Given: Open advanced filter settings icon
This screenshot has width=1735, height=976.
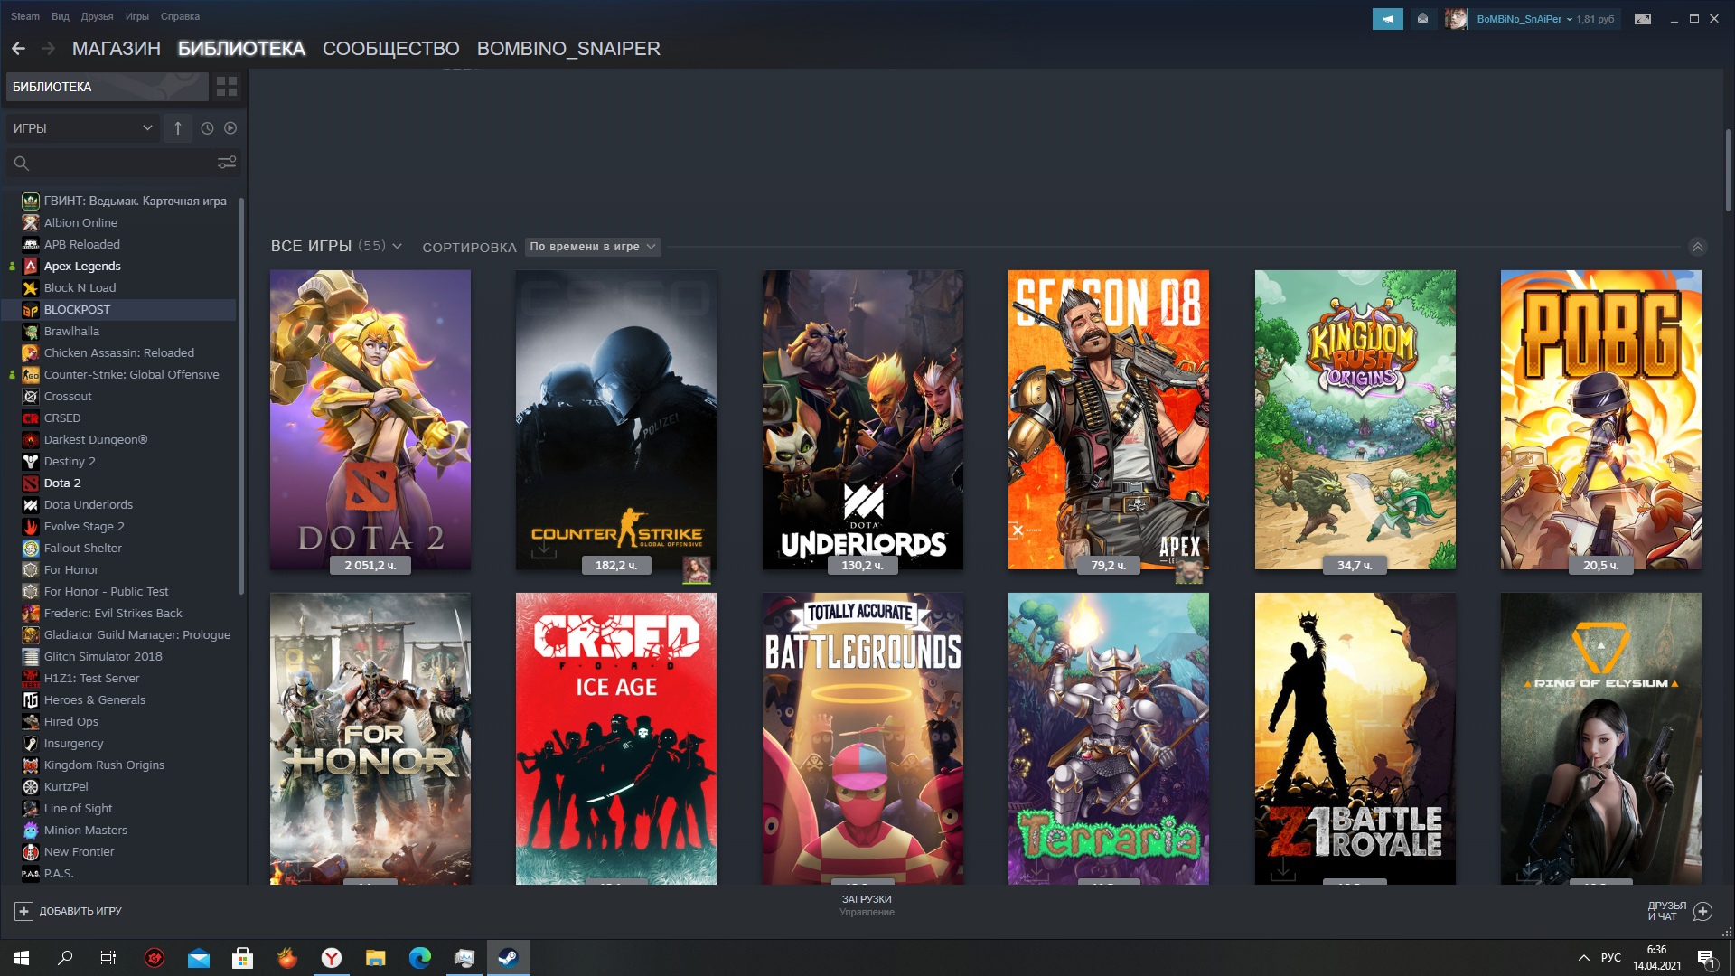Looking at the screenshot, I should point(227,163).
